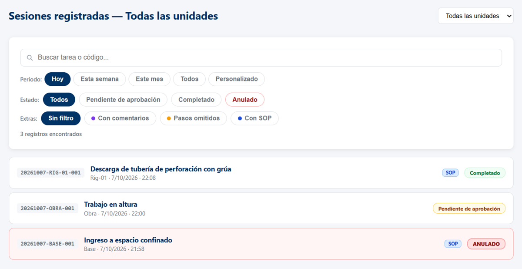Enable the "Con comentarios" filter
Image resolution: width=522 pixels, height=269 pixels.
click(120, 118)
